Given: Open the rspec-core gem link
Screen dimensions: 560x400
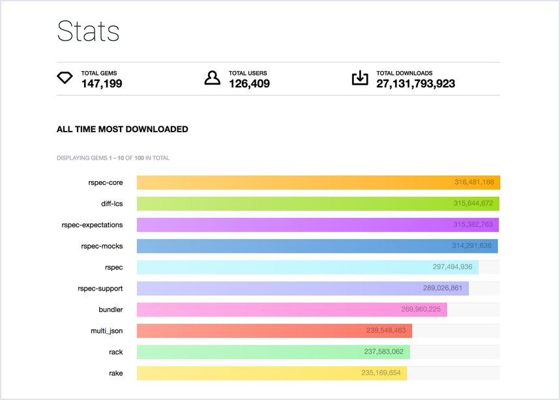Looking at the screenshot, I should pyautogui.click(x=106, y=182).
